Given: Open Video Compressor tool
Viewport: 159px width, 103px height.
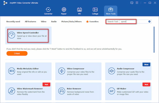Looking at the screenshot, I should pos(78,71).
